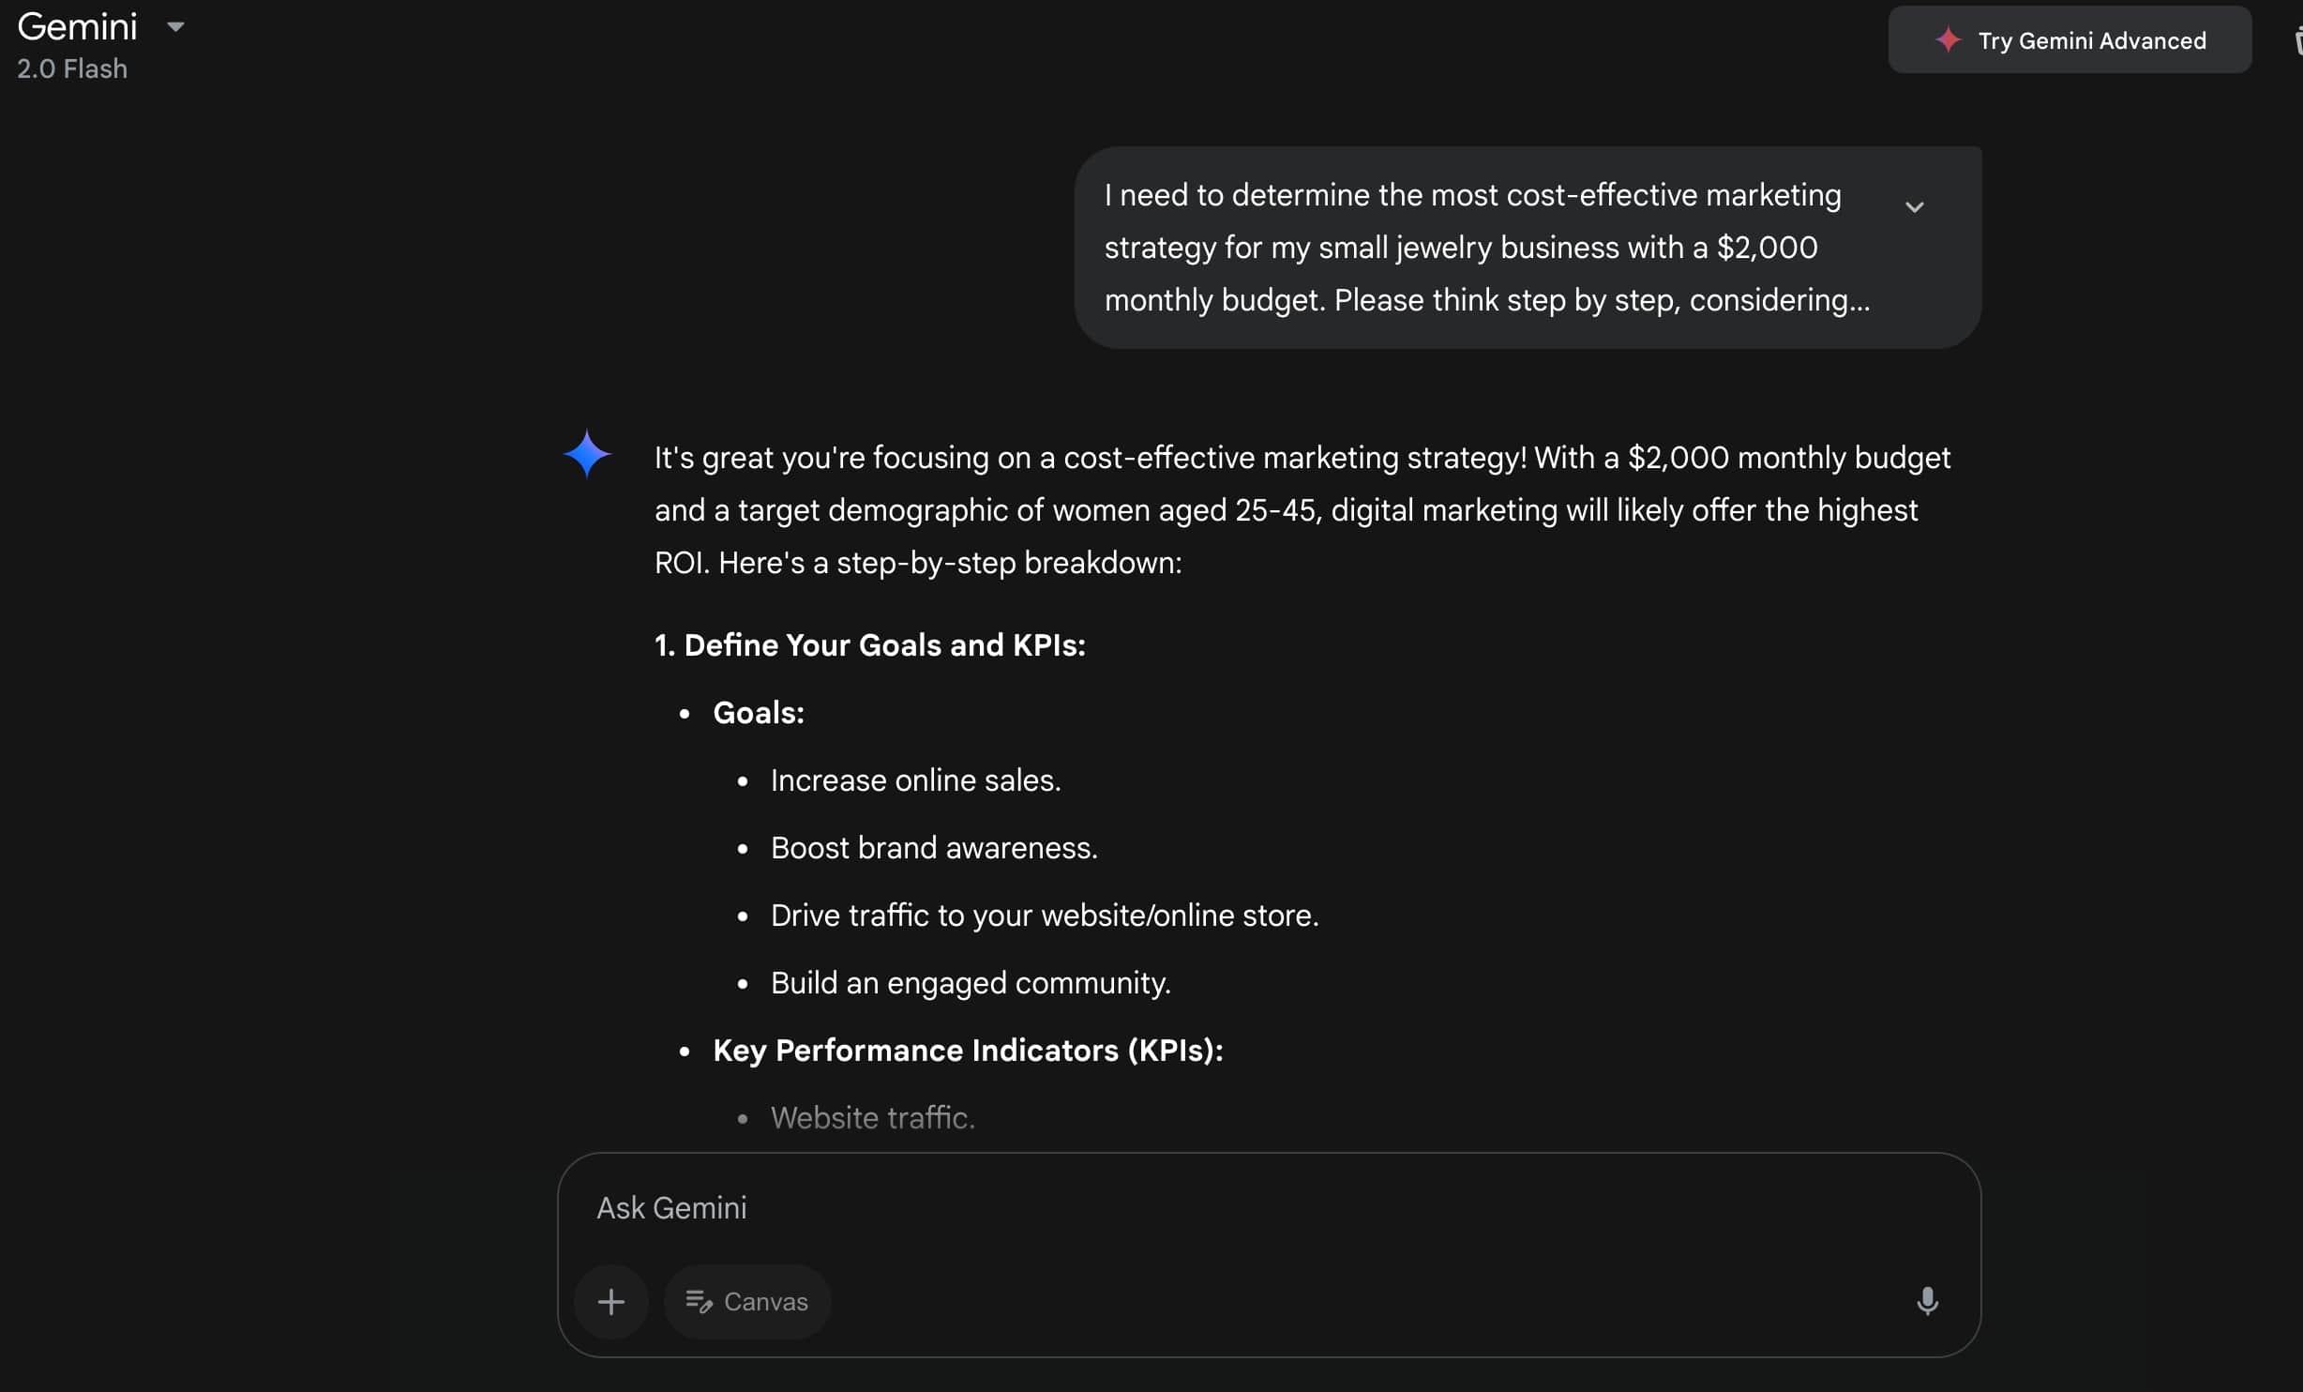Open the Gemini model selector dropdown

[175, 26]
